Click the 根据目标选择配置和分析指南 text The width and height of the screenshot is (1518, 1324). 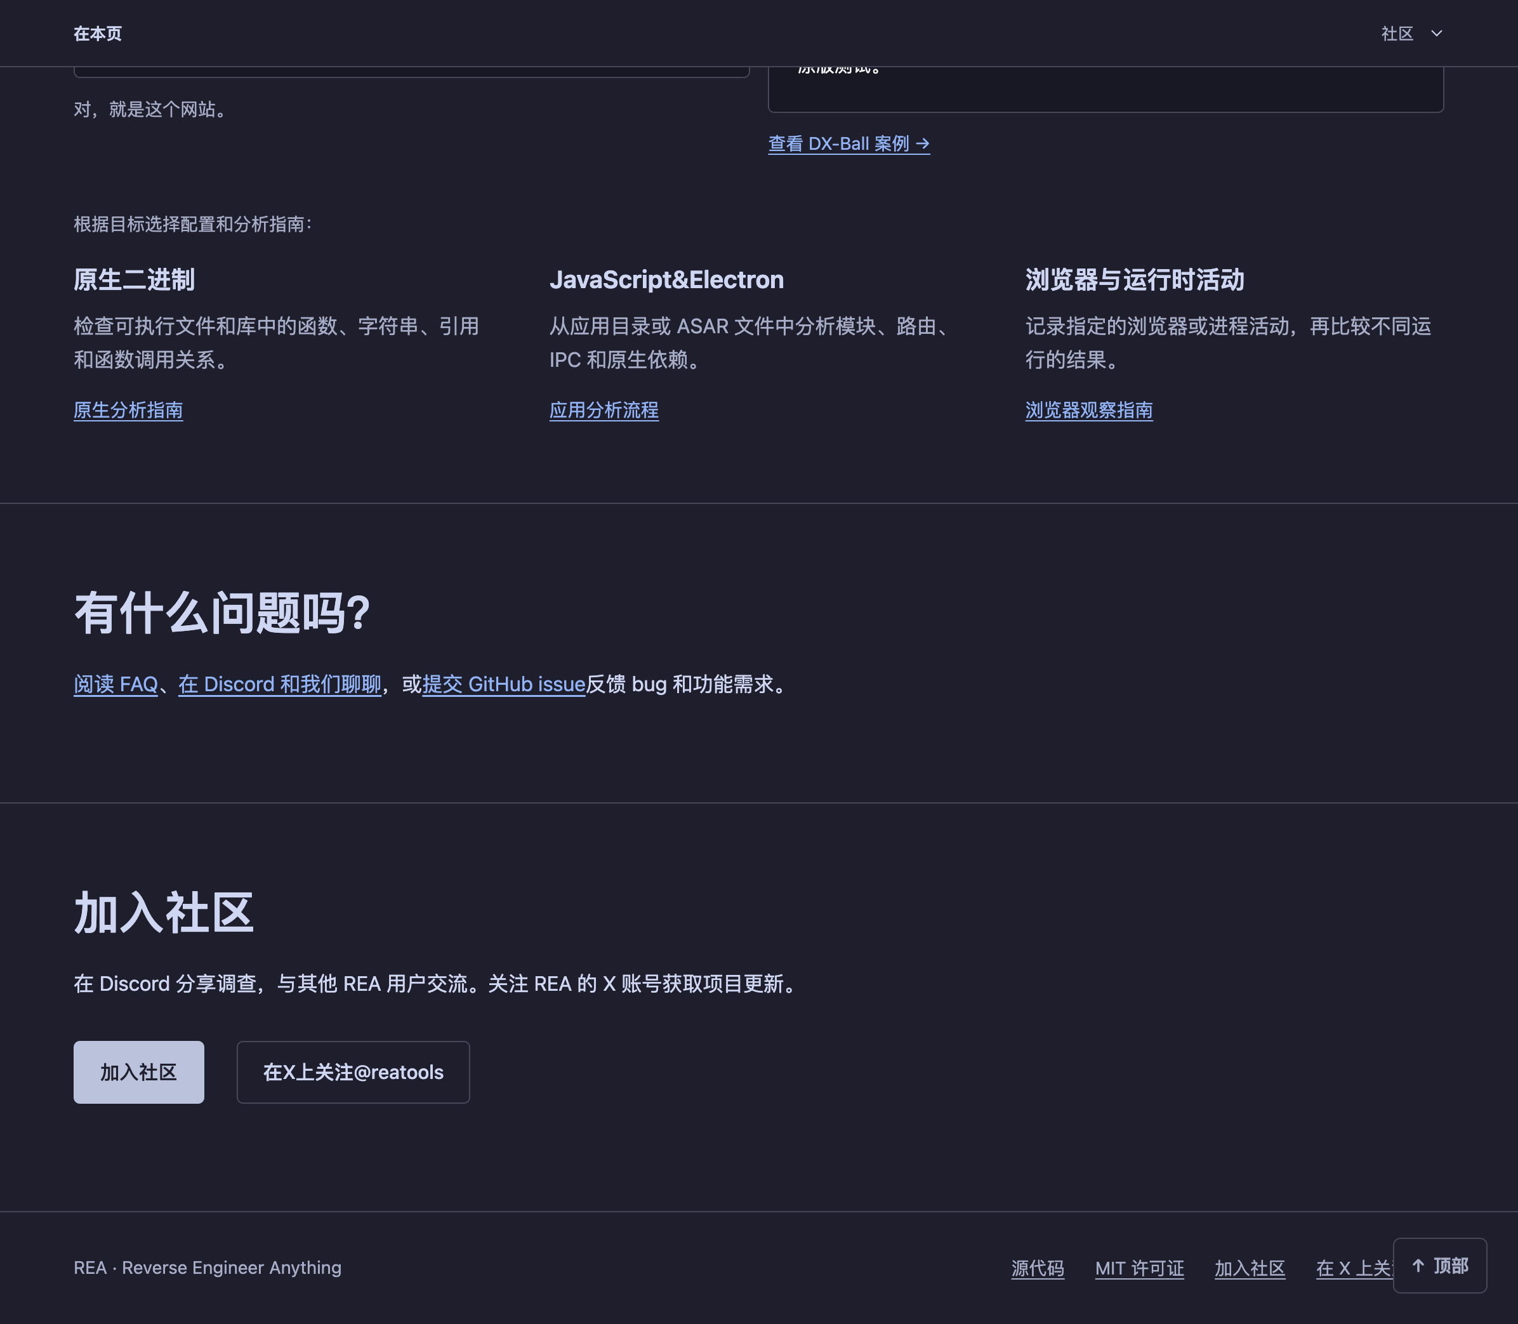192,224
